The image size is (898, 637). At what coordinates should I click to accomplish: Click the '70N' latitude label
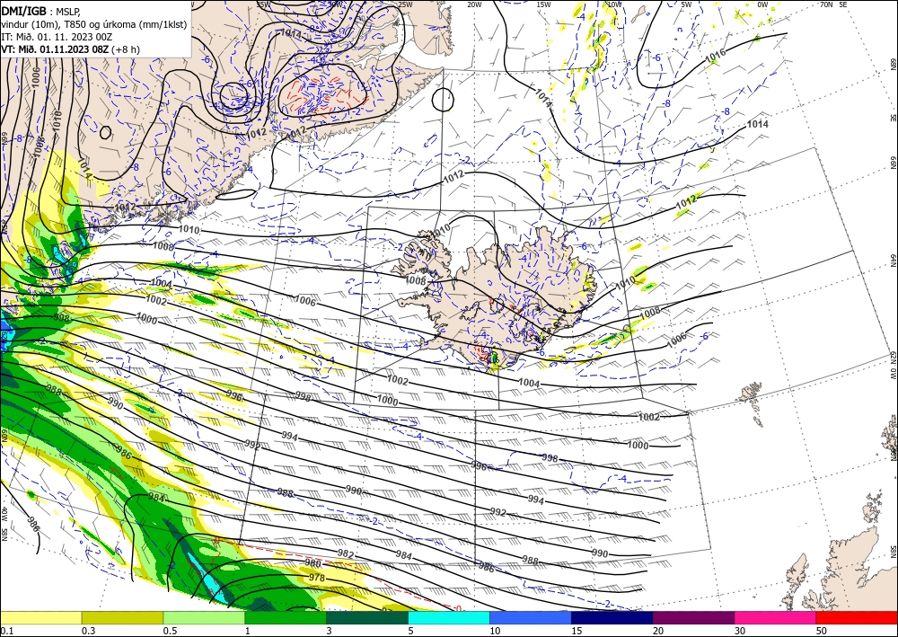(x=826, y=4)
